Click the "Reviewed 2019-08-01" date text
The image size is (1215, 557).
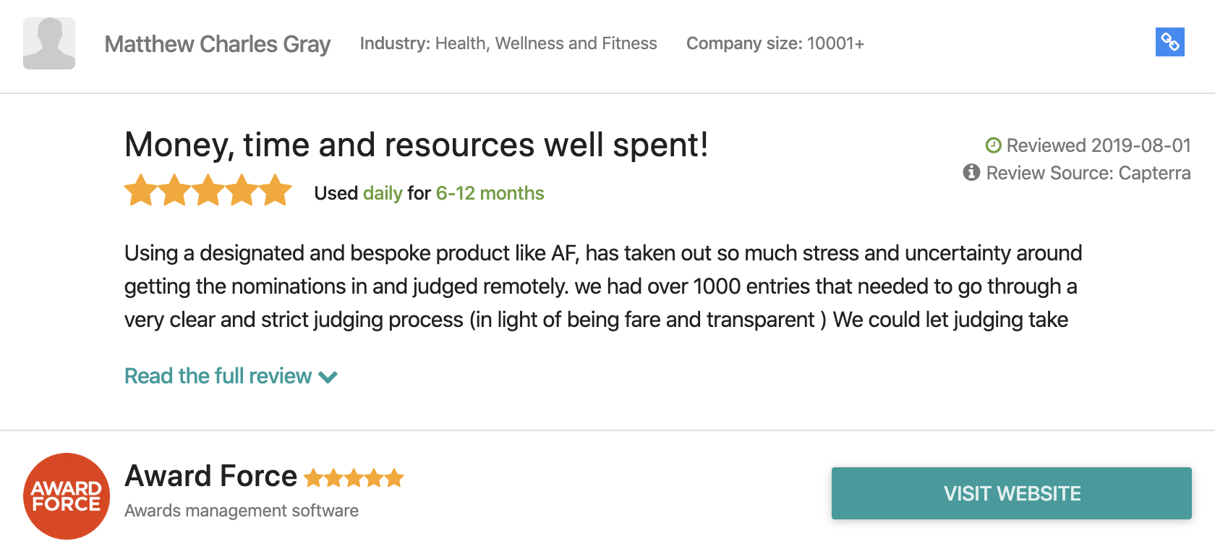click(1098, 145)
